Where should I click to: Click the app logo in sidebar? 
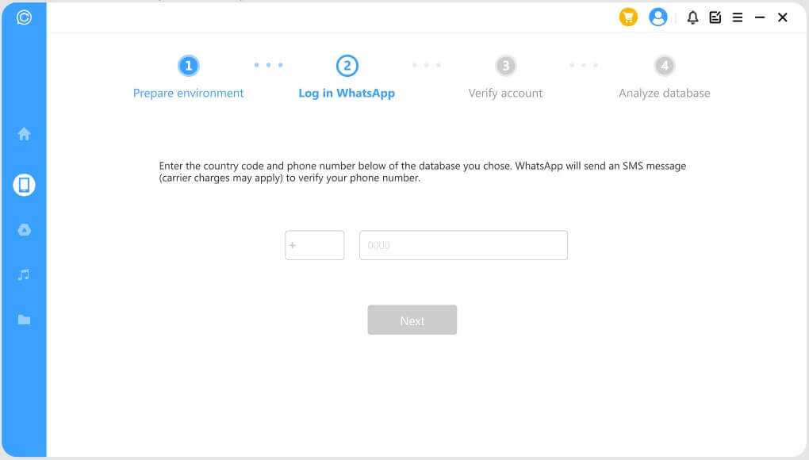[x=24, y=17]
